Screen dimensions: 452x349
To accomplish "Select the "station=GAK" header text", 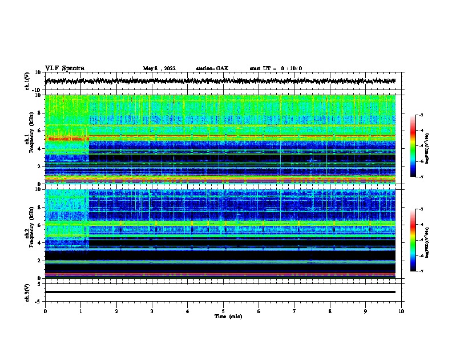I will [x=212, y=68].
